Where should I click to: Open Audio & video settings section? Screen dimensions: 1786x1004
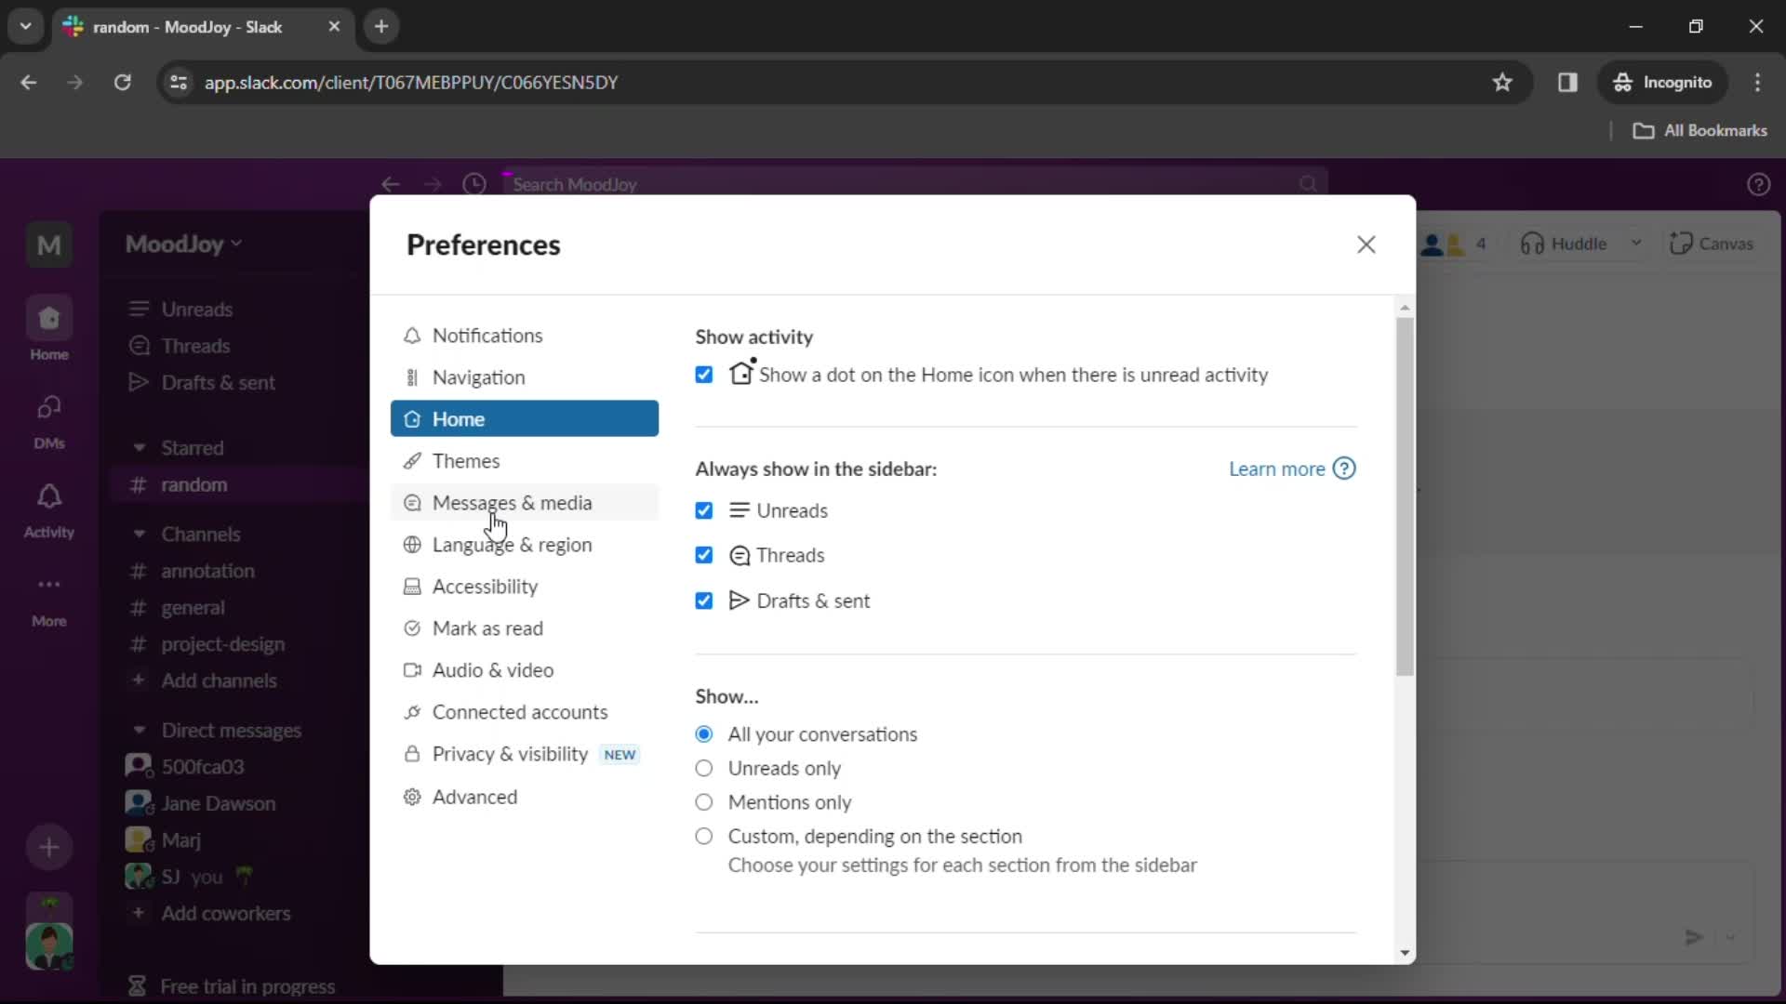click(493, 669)
